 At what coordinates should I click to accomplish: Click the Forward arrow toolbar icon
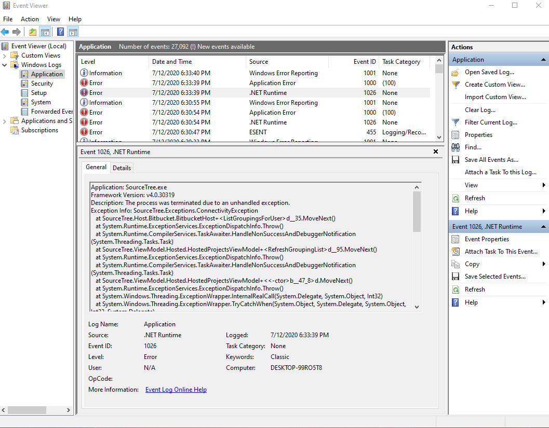tap(17, 32)
